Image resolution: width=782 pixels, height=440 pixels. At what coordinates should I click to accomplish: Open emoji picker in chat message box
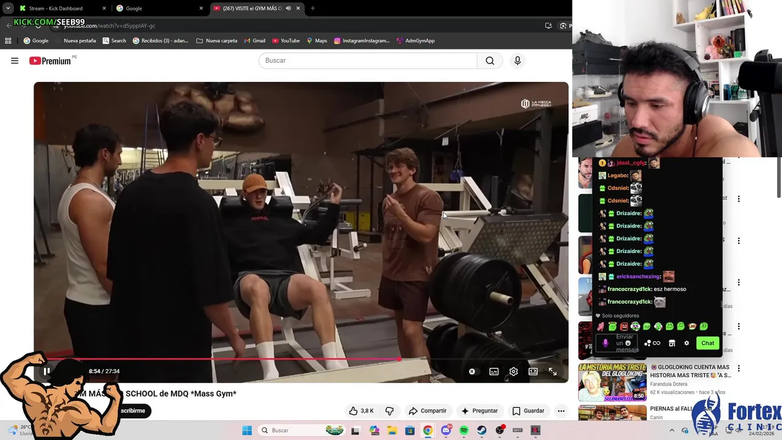coord(627,343)
